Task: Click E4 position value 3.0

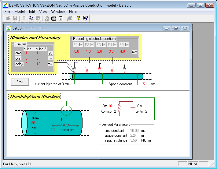Action: click(x=111, y=51)
